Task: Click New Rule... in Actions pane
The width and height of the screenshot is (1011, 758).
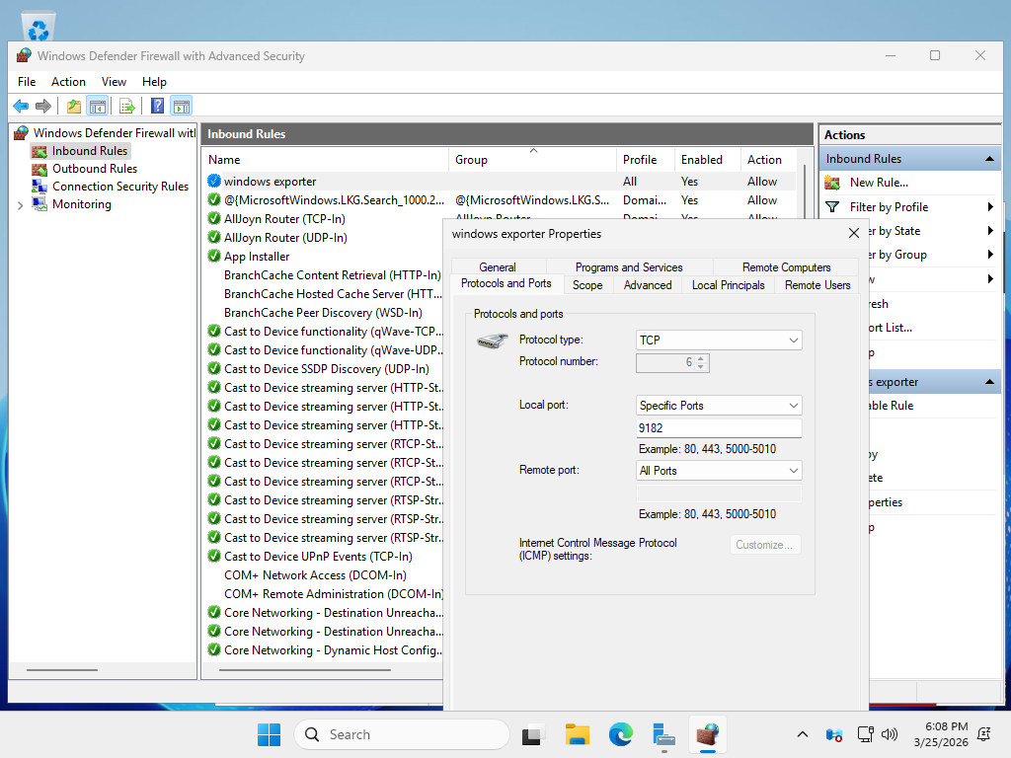Action: 879,183
